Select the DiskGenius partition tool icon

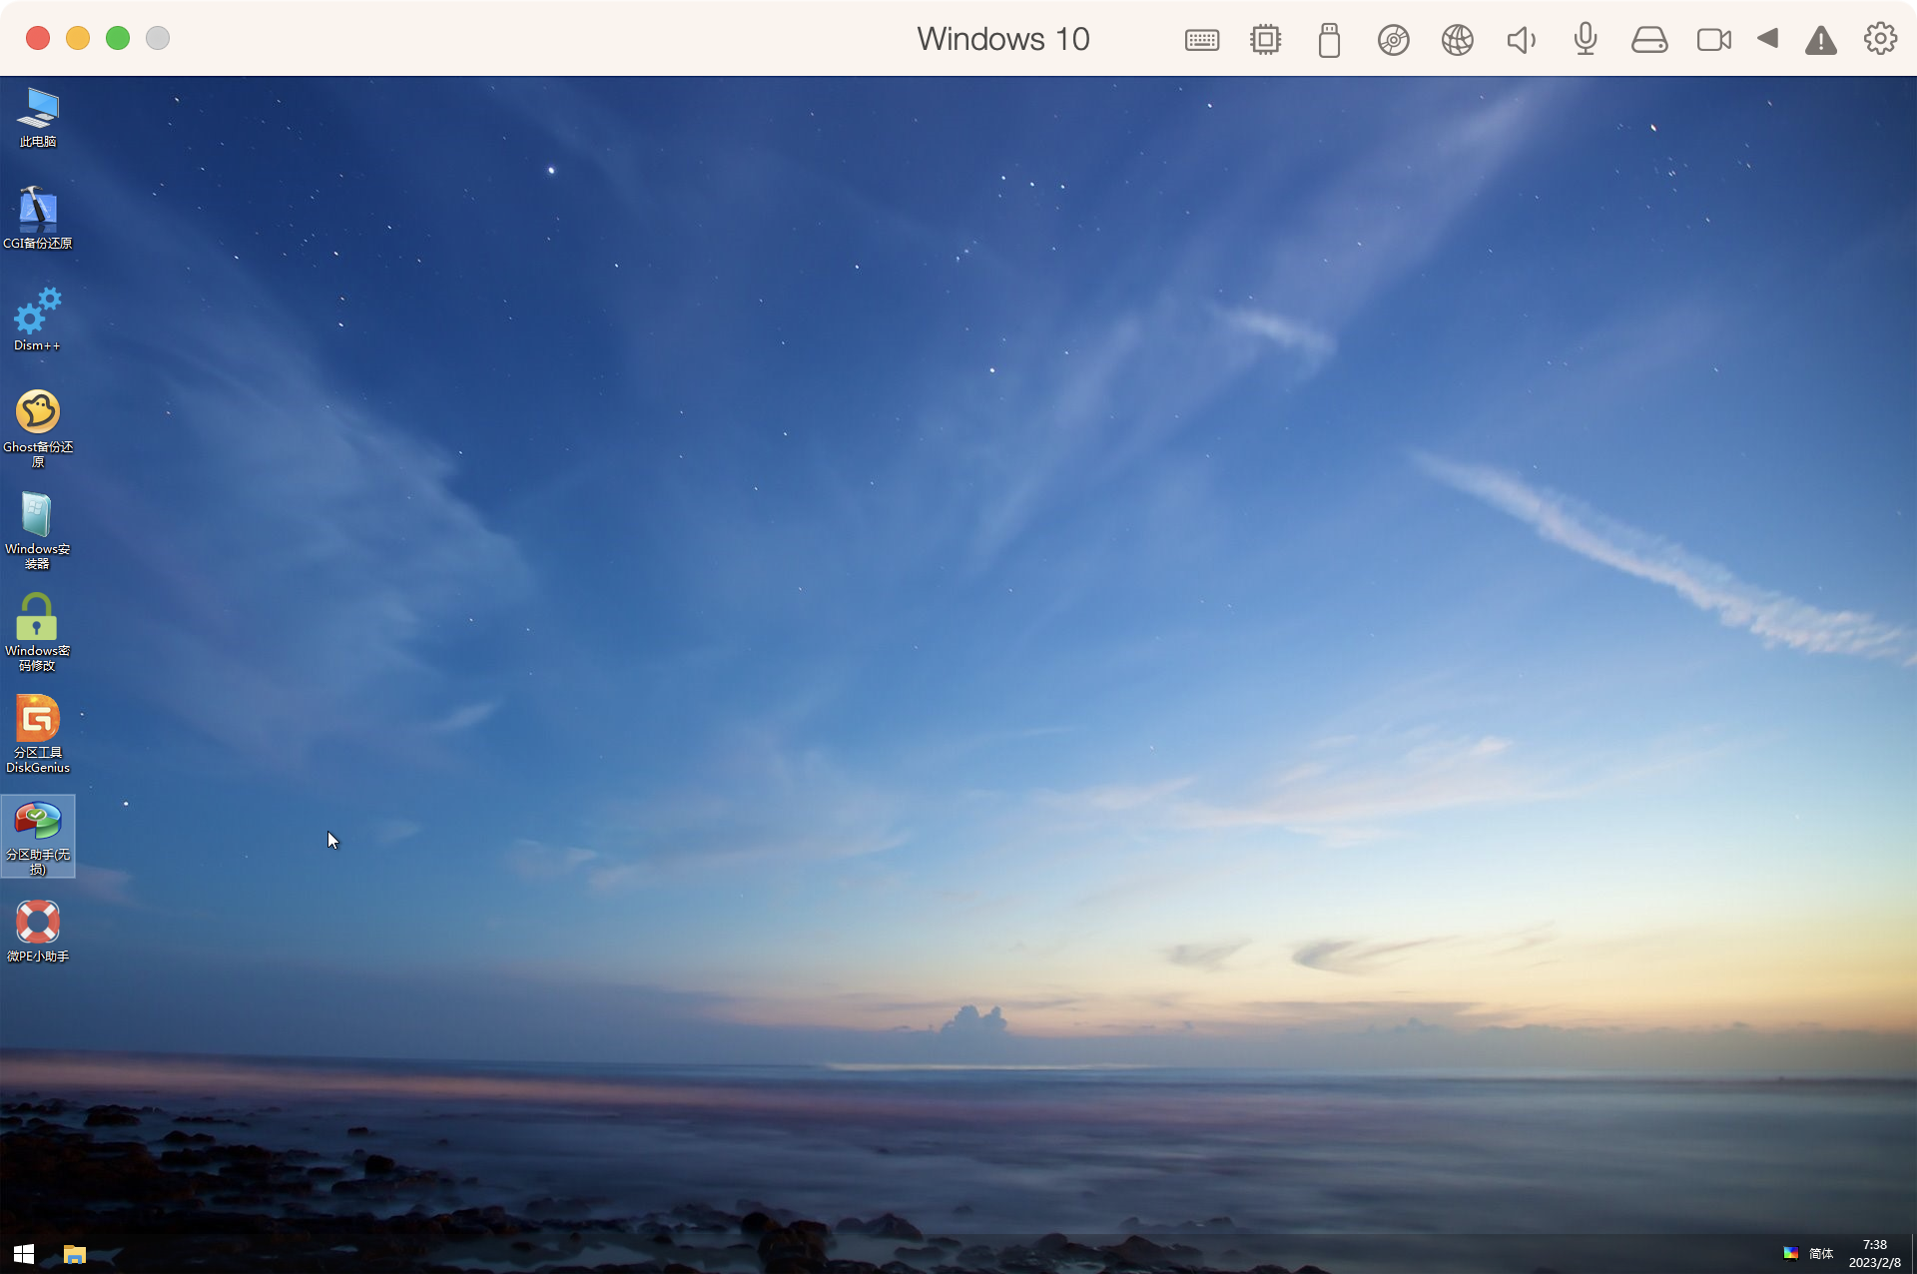(38, 720)
